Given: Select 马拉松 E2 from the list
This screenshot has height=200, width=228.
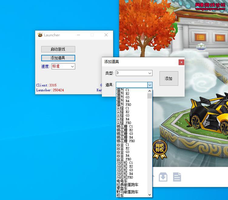Looking at the screenshot, I should (132, 166).
